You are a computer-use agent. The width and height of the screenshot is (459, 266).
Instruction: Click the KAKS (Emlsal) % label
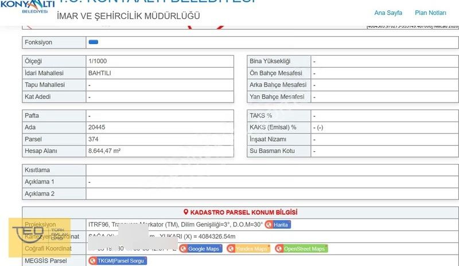(273, 127)
